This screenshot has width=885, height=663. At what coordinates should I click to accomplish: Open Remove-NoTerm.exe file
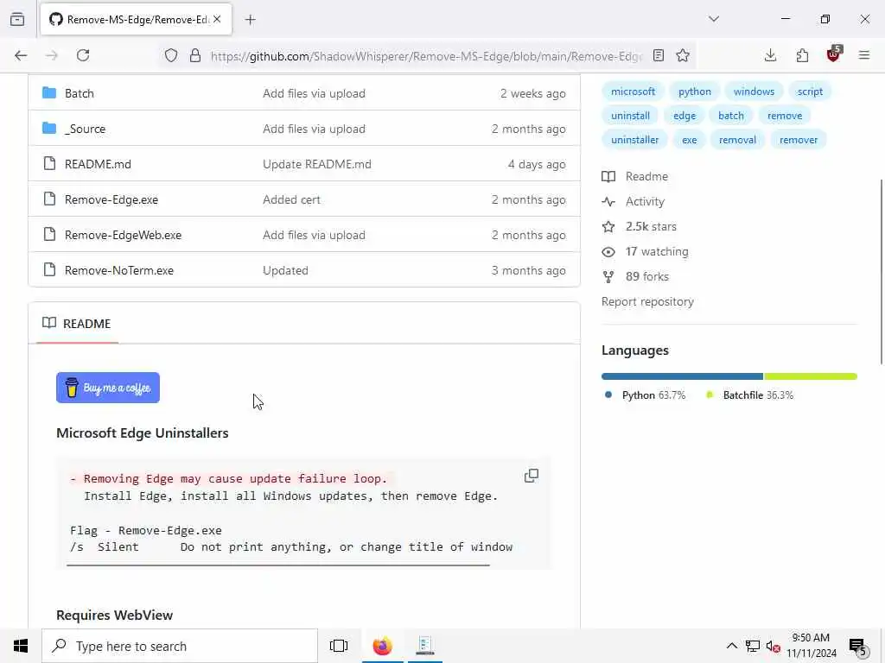point(119,270)
